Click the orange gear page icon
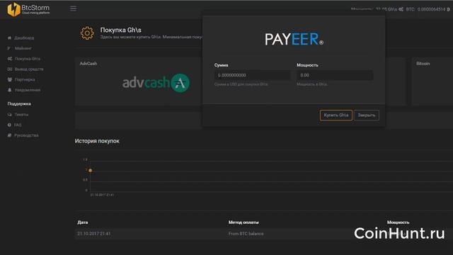The width and height of the screenshot is (453, 255). [x=87, y=33]
